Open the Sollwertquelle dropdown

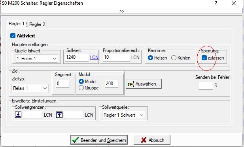123,115
